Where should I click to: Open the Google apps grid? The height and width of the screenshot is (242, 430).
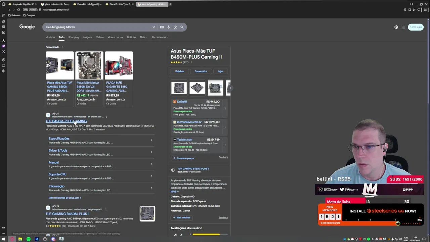point(404,27)
